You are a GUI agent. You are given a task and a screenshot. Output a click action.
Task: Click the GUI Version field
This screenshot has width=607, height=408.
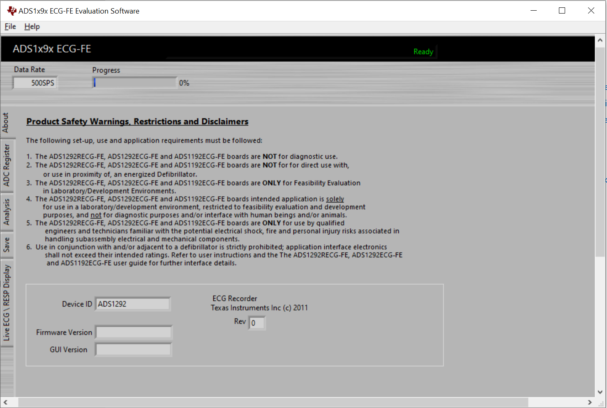click(133, 350)
